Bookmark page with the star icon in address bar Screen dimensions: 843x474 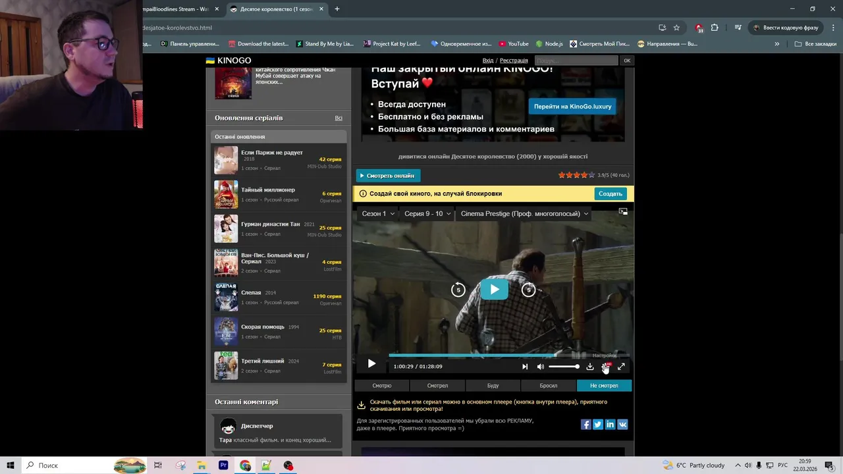pos(676,28)
